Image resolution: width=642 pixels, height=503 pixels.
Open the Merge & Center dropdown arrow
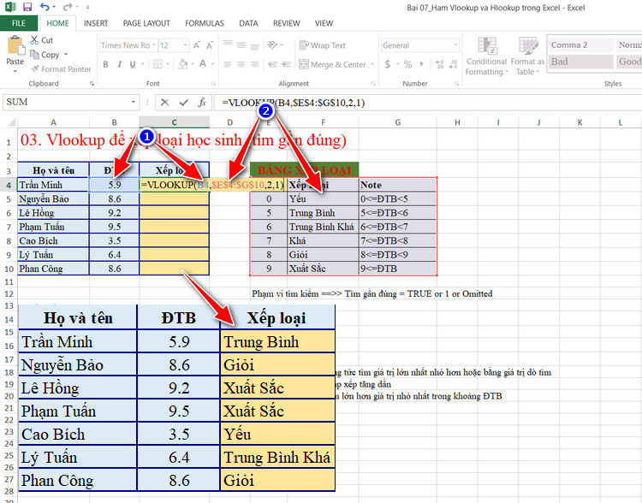(x=372, y=64)
